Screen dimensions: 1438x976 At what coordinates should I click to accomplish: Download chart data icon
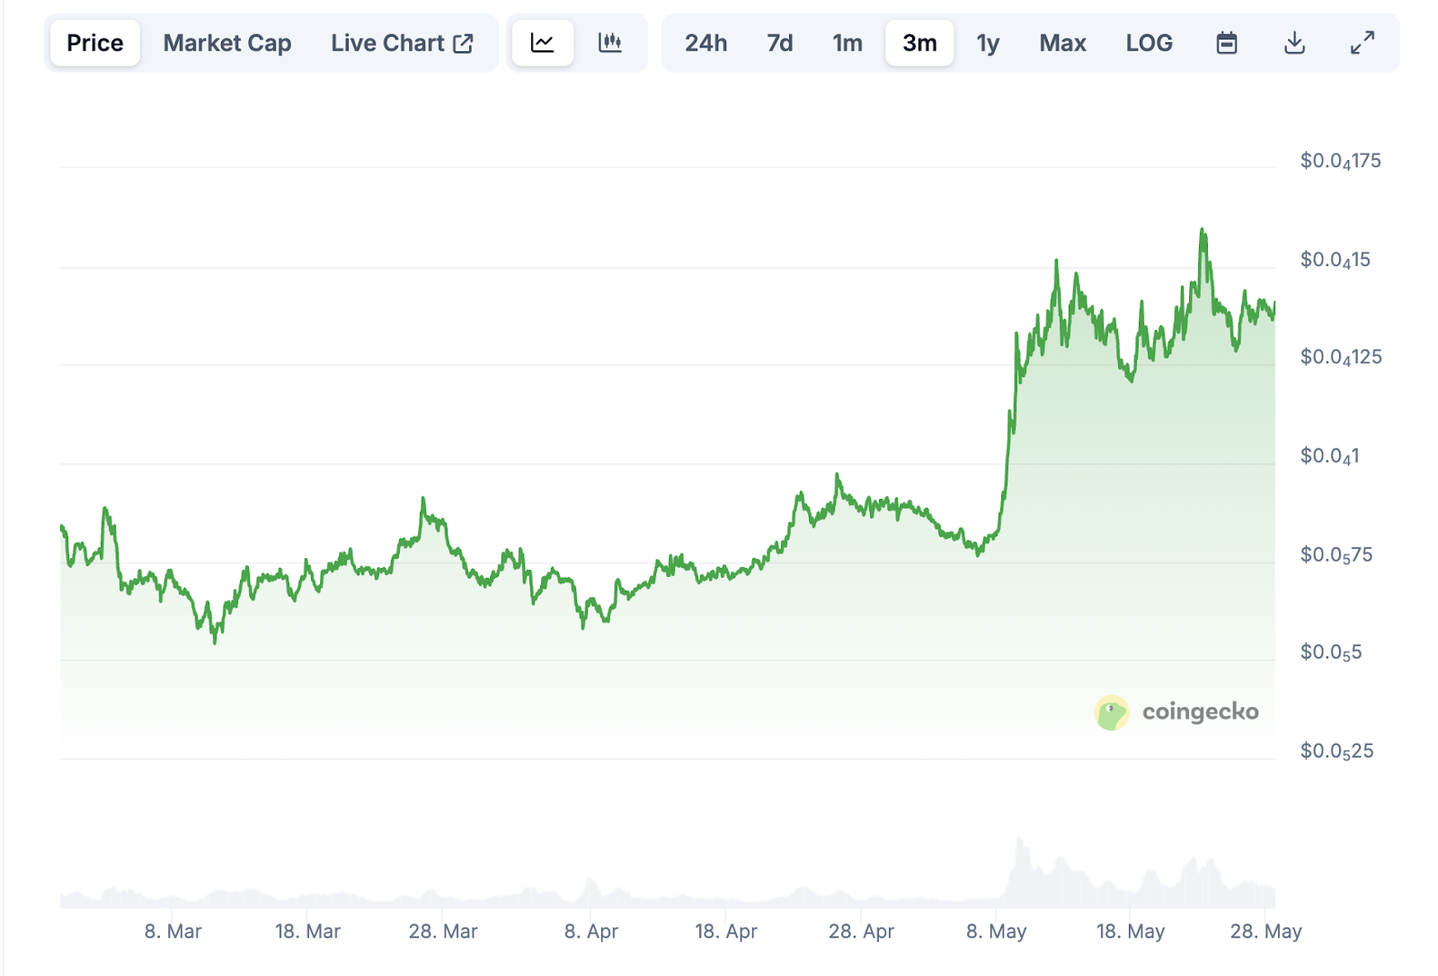tap(1294, 43)
